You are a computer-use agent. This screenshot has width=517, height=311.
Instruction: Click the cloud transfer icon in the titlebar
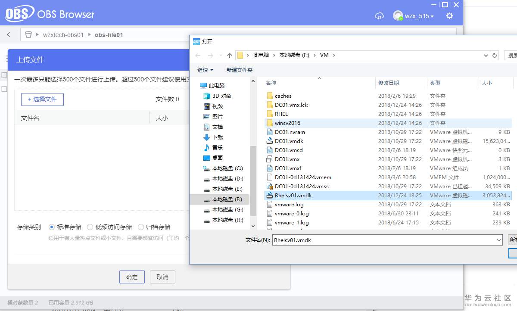click(x=379, y=16)
